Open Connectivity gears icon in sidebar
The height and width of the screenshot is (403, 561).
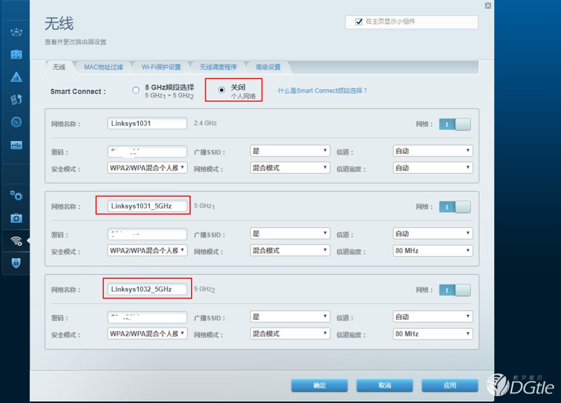17,195
